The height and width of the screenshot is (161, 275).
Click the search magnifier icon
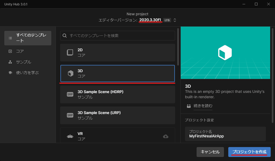[x=64, y=36]
